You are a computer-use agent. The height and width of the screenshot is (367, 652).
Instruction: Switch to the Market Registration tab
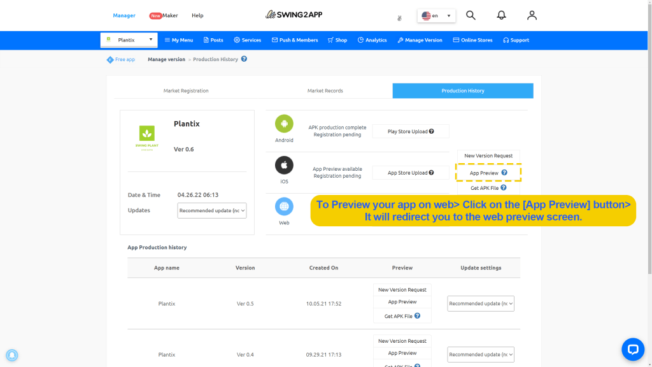[x=186, y=90]
